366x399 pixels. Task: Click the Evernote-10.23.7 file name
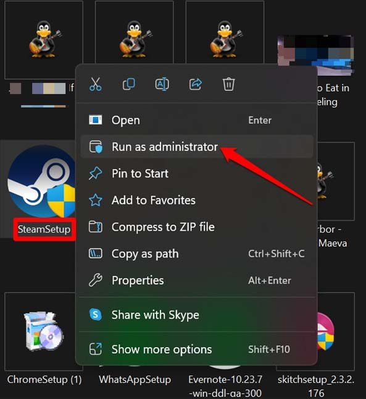[225, 386]
